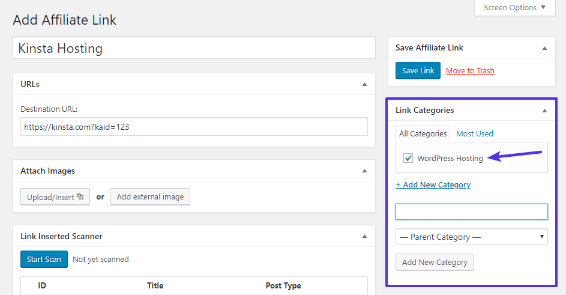Click the Destination URL input field
Viewport: 566px width, 295px height.
194,127
